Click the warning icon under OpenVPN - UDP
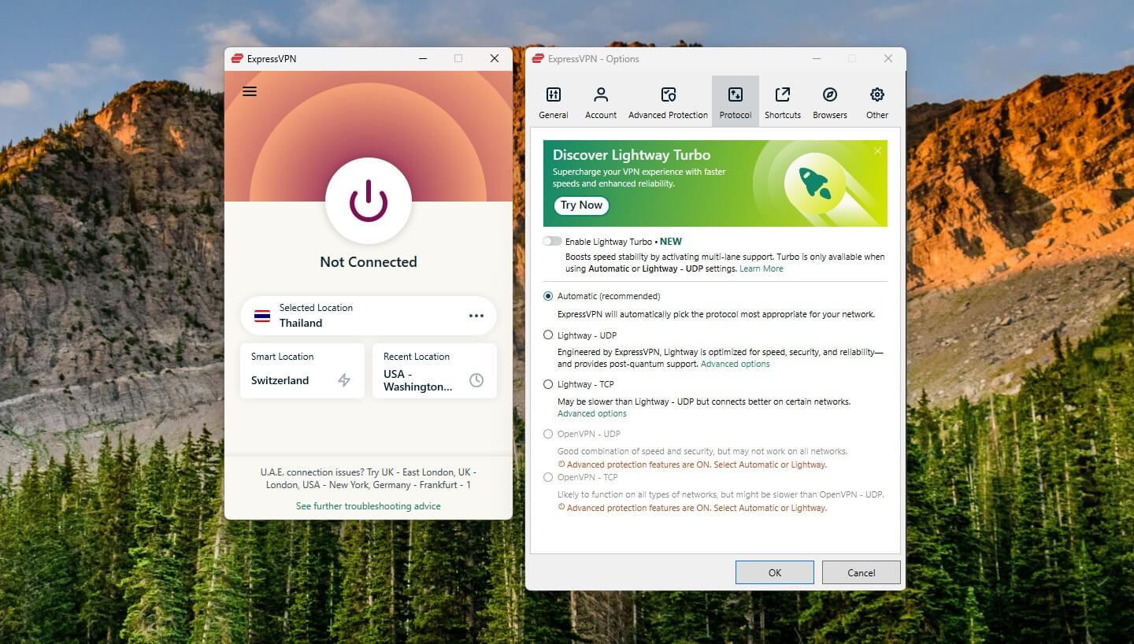Screen dimensions: 1134x644 click(561, 464)
